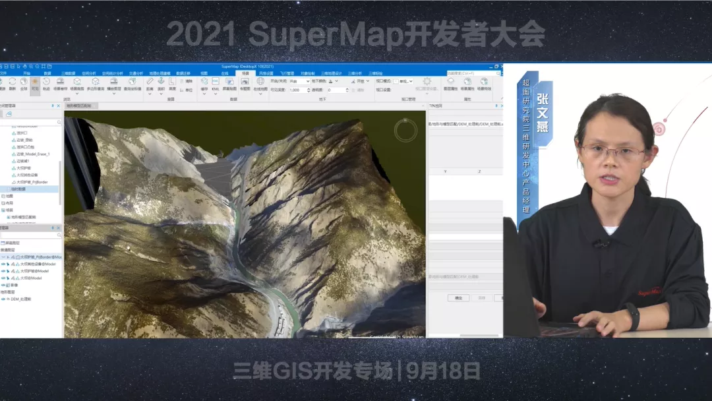Expand the online map dropdown arrow
The image size is (712, 401).
click(260, 94)
